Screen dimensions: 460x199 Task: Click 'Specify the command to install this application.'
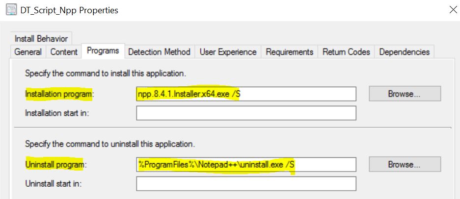point(106,73)
